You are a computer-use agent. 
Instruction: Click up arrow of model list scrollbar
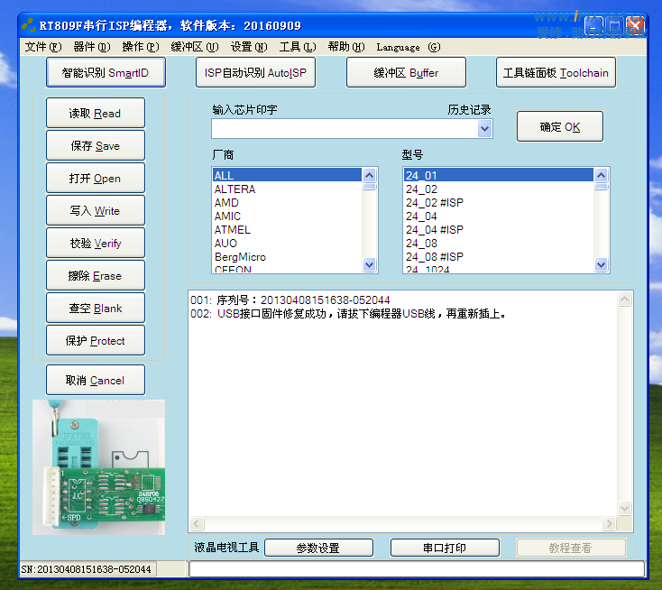click(602, 175)
